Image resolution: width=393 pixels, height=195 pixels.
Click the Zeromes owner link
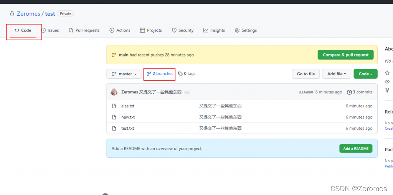point(28,13)
